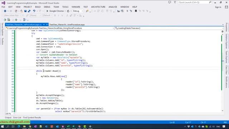
Task: Click the vertical scrollbar down arrow
Action: tap(223, 111)
